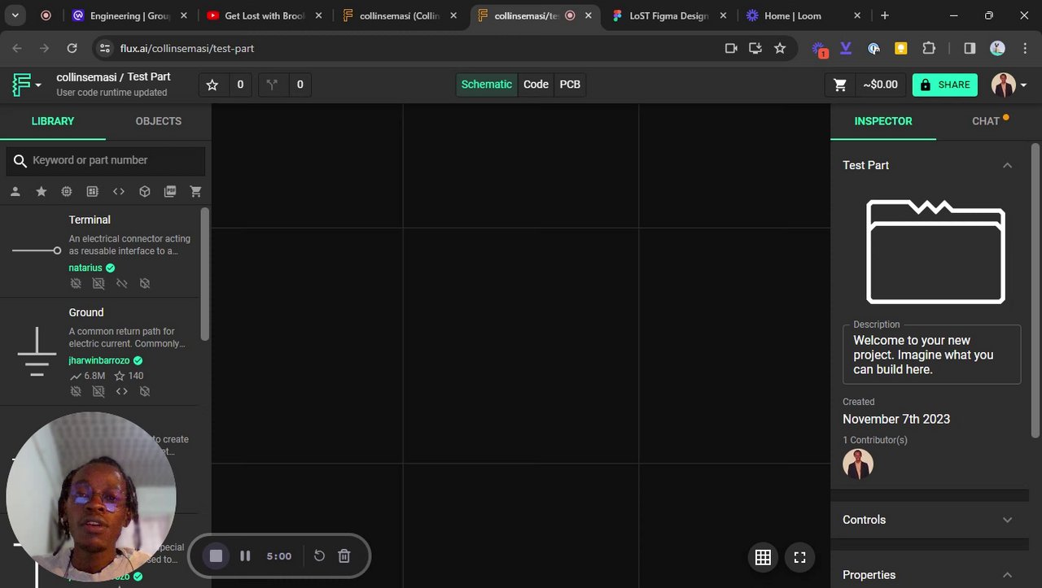Filter library by my own parts (person icon)

(15, 191)
